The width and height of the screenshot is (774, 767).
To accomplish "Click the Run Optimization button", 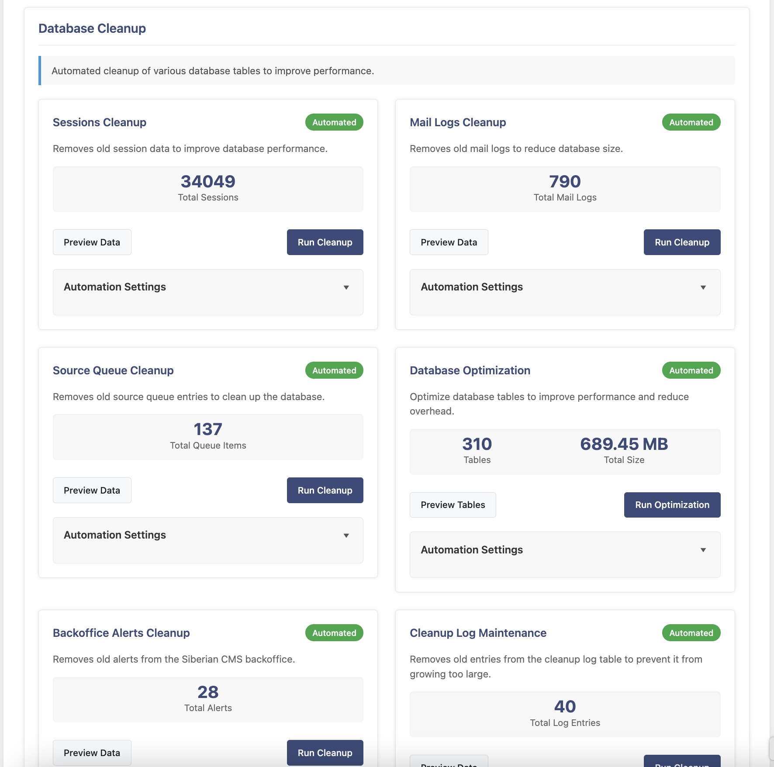I will click(672, 505).
